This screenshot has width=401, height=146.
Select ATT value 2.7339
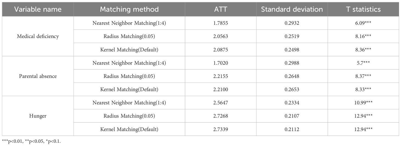pos(220,129)
